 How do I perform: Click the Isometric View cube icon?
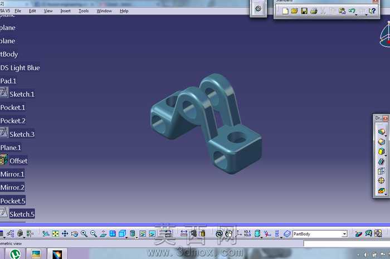(x=122, y=233)
